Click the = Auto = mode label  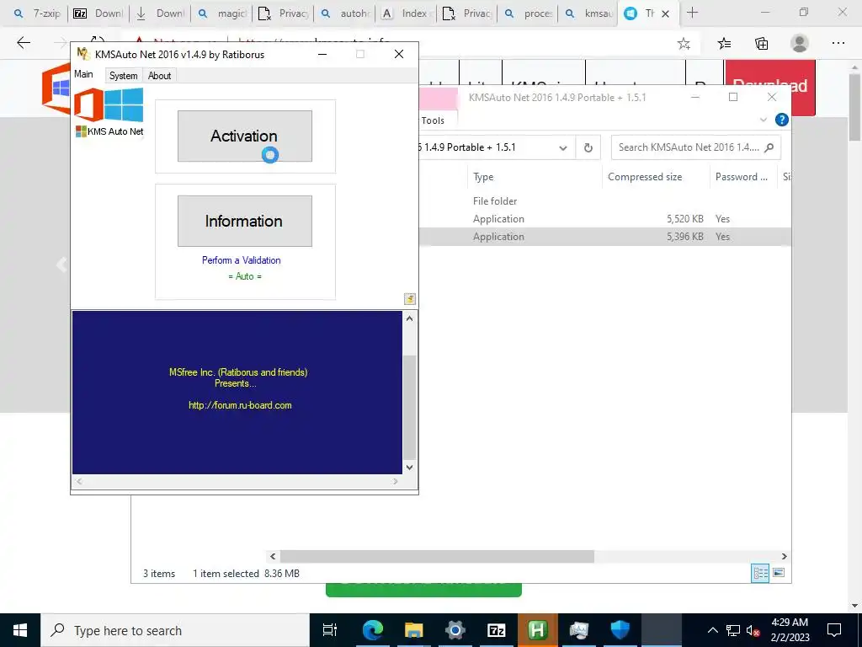pyautogui.click(x=245, y=276)
